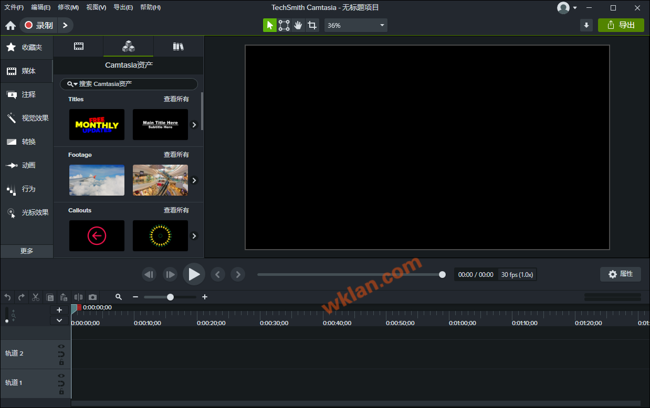This screenshot has height=408, width=650.
Task: Activate the node Edit canvas tool
Action: [x=284, y=25]
